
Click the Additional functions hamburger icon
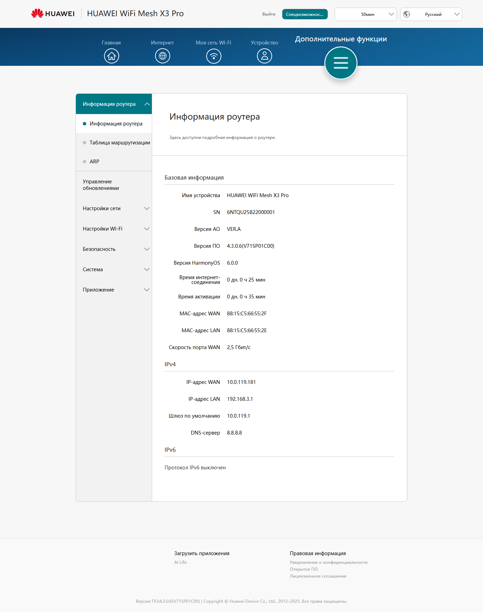click(341, 63)
